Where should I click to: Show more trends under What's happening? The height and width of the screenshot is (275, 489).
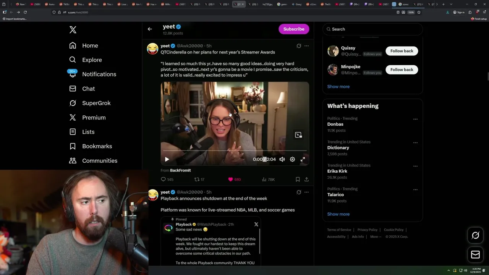(x=338, y=214)
